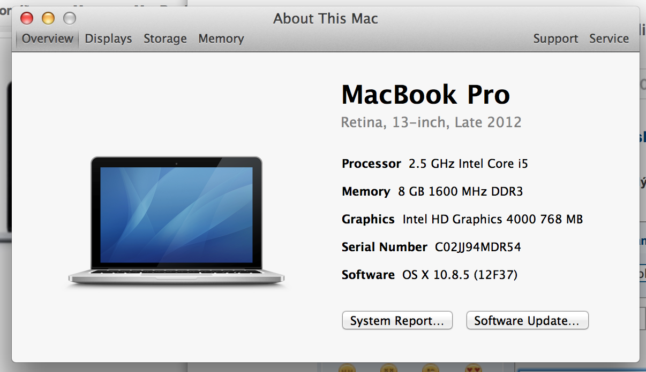The image size is (646, 372).
Task: Minimize window with the yellow button
Action: pos(48,19)
